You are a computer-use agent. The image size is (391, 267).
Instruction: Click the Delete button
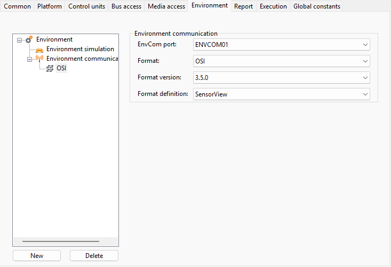click(94, 256)
